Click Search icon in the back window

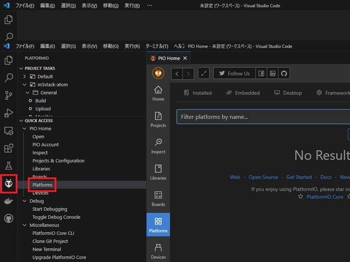9,36
